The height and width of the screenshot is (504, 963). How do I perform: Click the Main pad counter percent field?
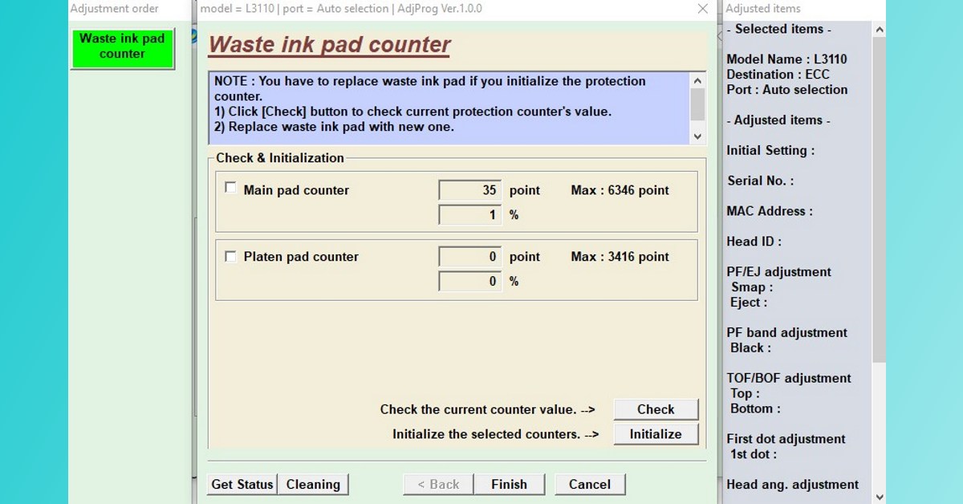(470, 215)
